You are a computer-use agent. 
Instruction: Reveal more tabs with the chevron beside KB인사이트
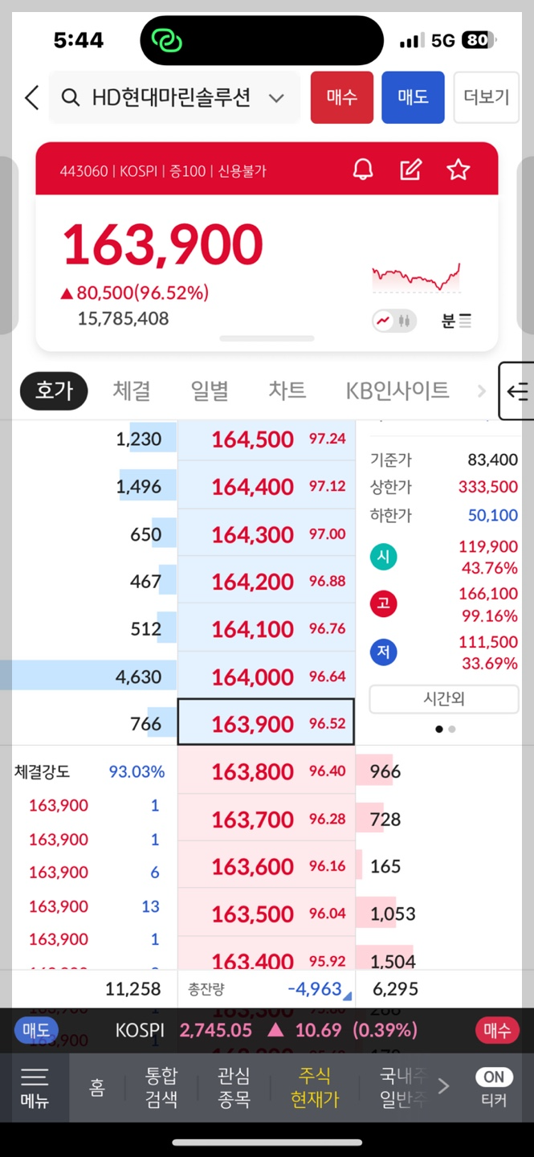[x=480, y=391]
